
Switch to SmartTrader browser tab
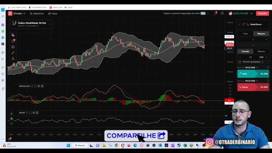click(x=38, y=8)
